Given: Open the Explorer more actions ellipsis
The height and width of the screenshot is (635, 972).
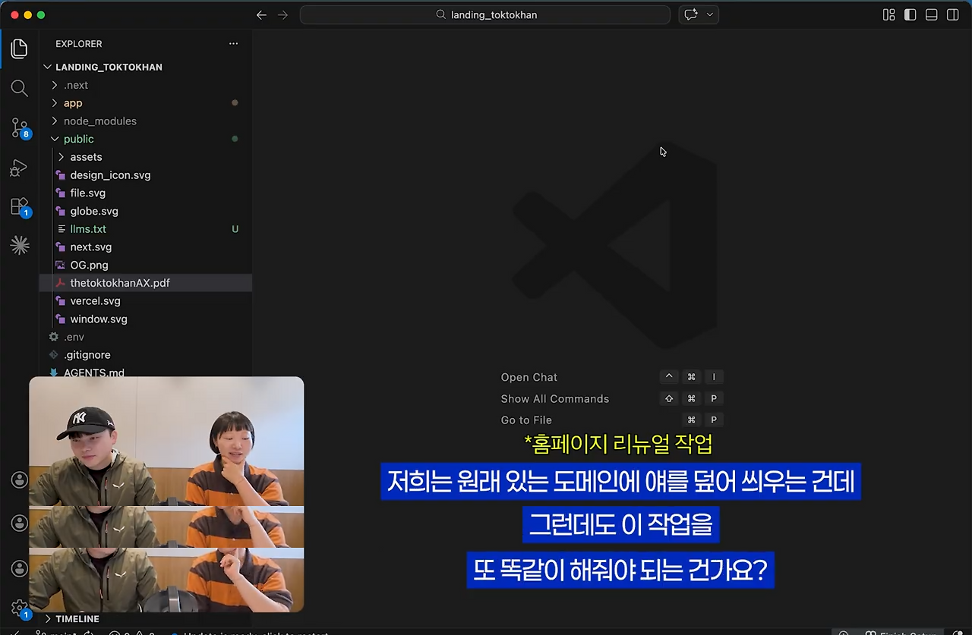Looking at the screenshot, I should (x=233, y=44).
